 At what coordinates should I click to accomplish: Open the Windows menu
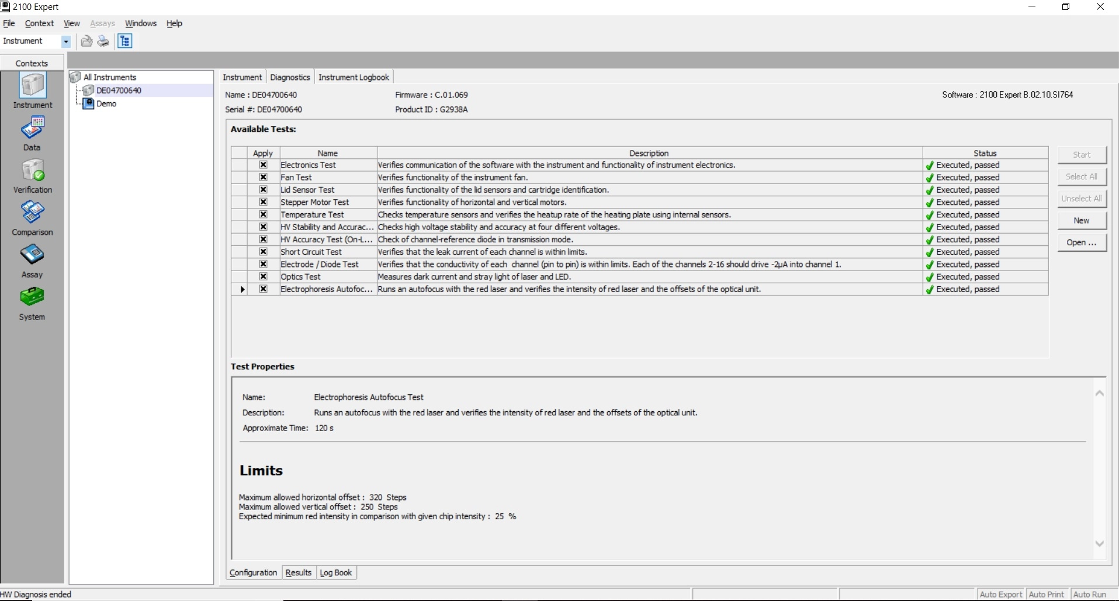click(x=141, y=23)
